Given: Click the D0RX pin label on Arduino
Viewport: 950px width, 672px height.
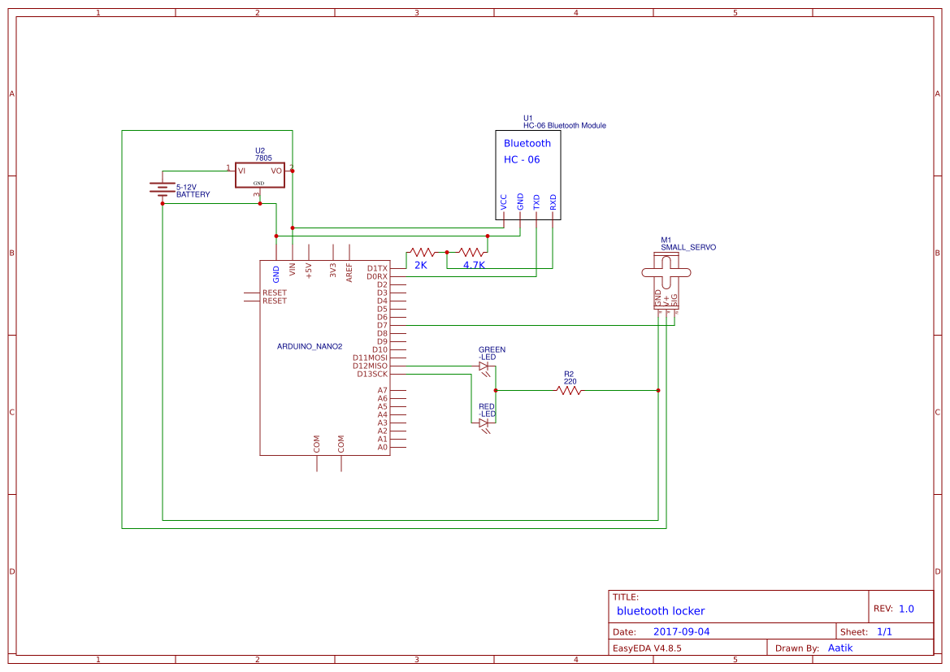Looking at the screenshot, I should coord(377,277).
